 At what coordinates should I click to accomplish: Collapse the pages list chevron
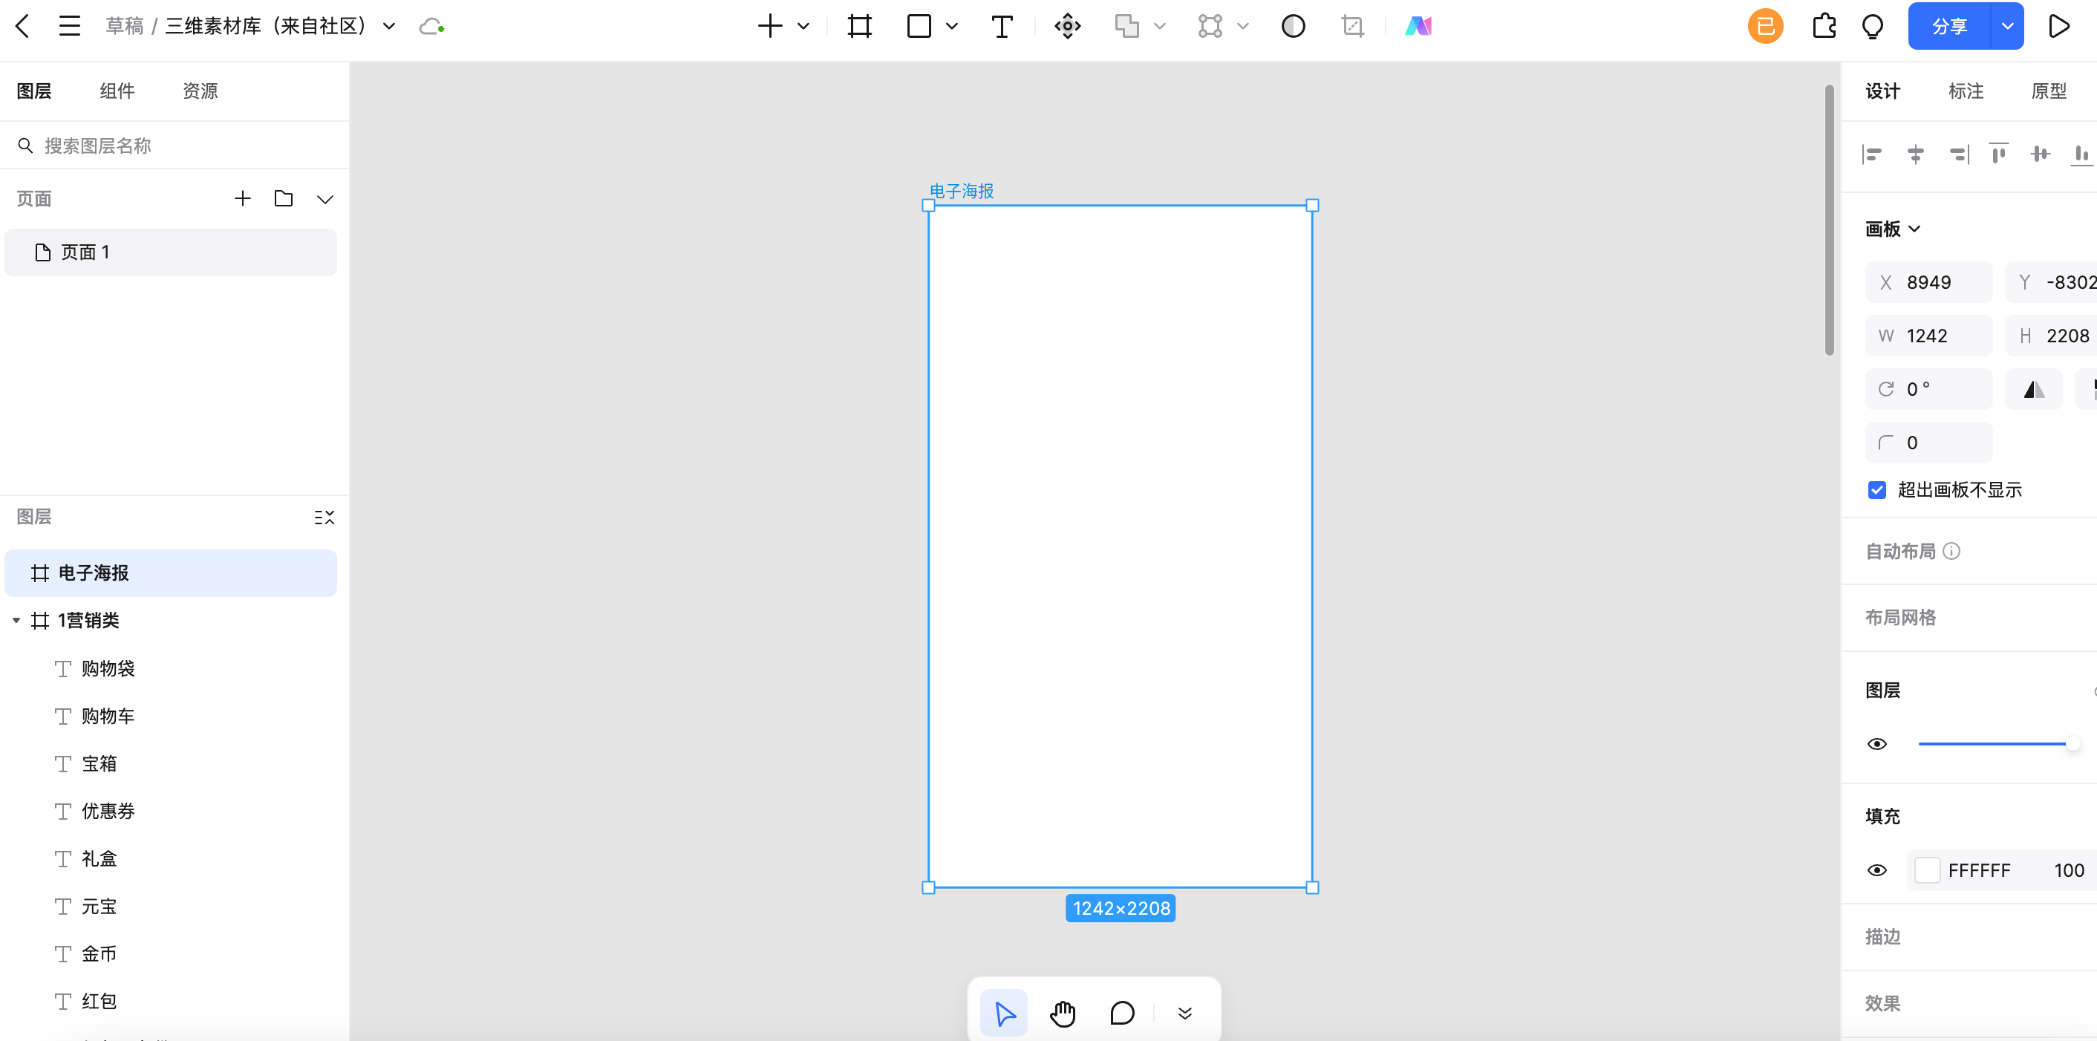point(325,200)
